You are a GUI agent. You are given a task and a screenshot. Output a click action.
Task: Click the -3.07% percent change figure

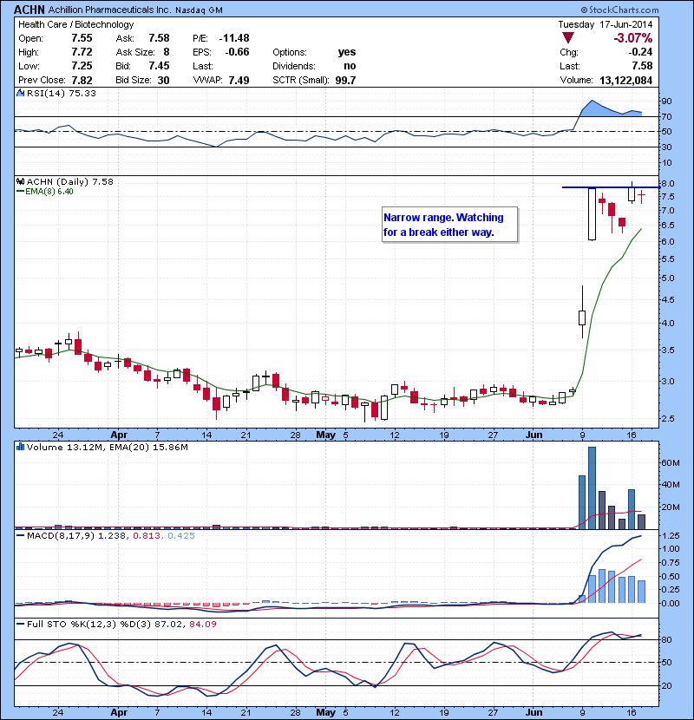click(633, 38)
